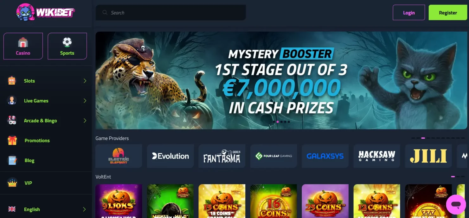Switch to the Casino tab
469x218 pixels.
[x=23, y=46]
